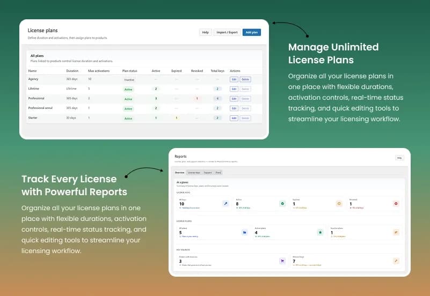Click the orange icon on Inactive plans card

[x=396, y=233]
